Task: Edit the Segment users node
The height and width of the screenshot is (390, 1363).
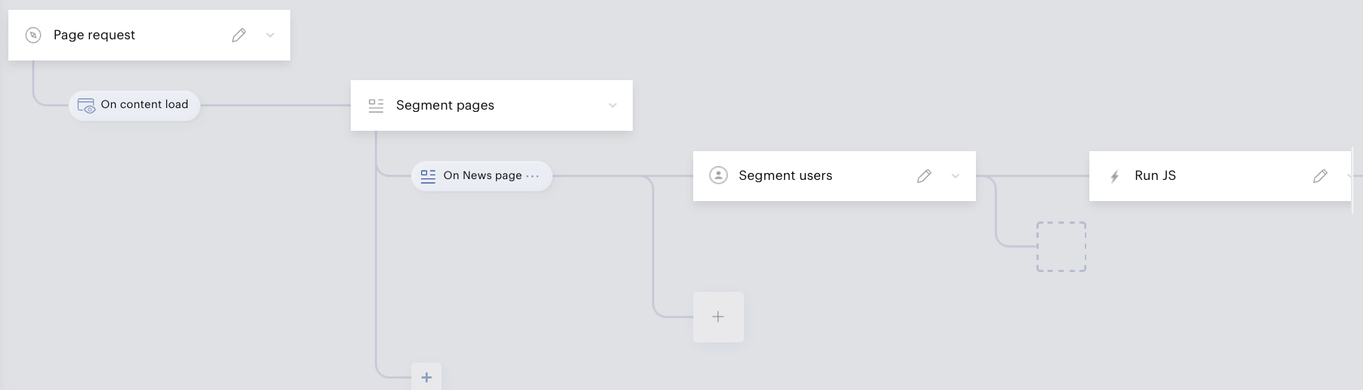Action: tap(924, 176)
